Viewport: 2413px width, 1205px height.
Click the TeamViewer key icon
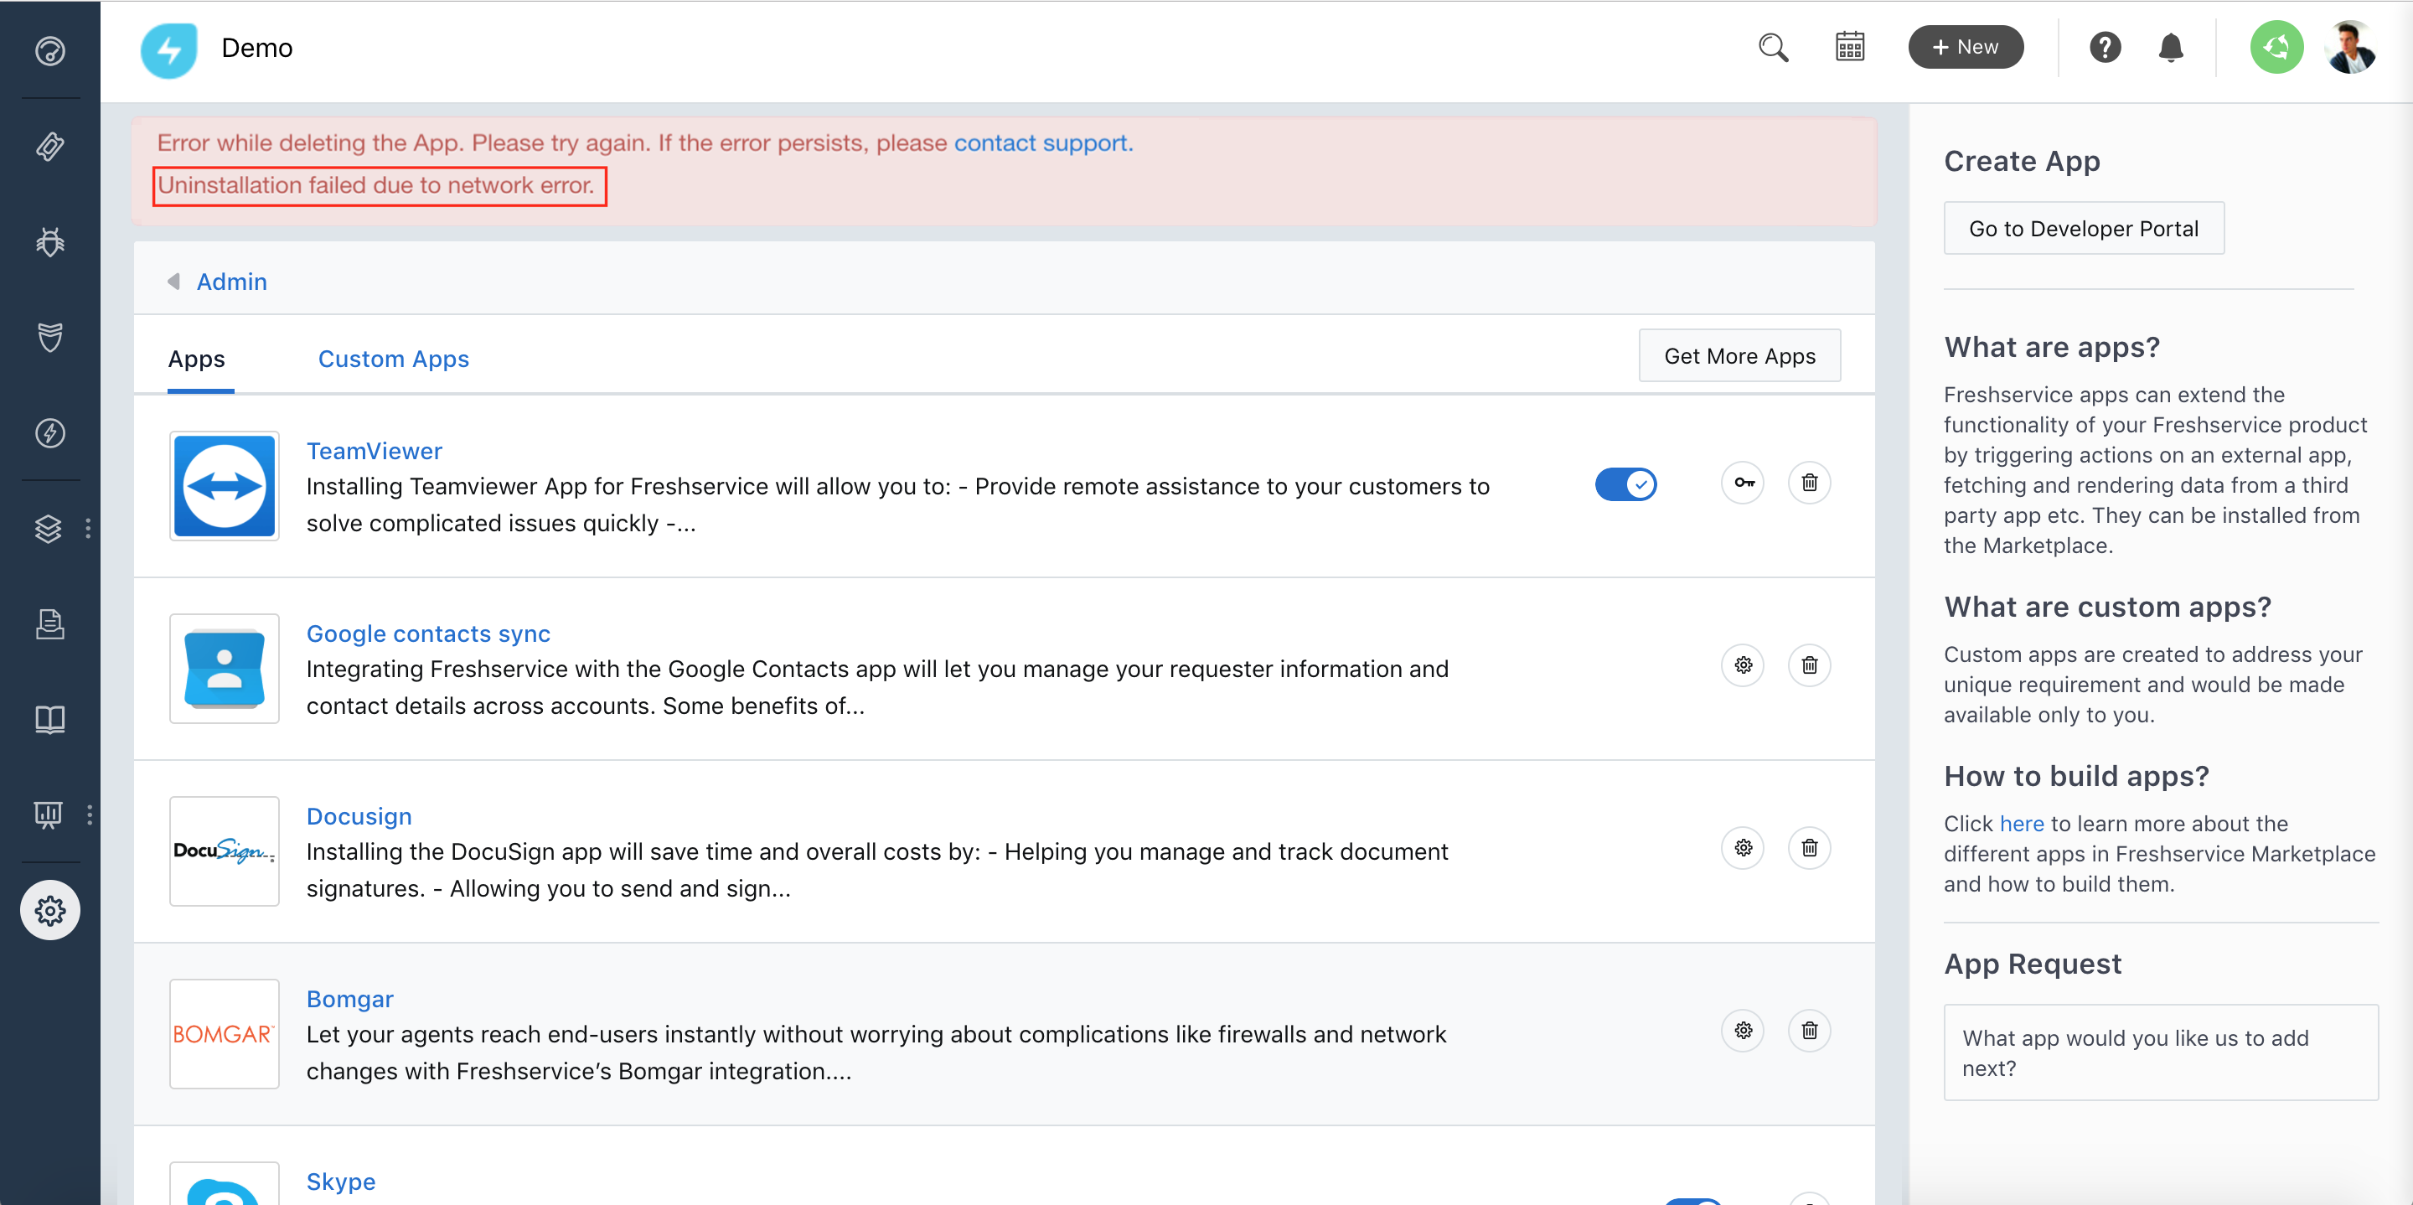coord(1743,483)
